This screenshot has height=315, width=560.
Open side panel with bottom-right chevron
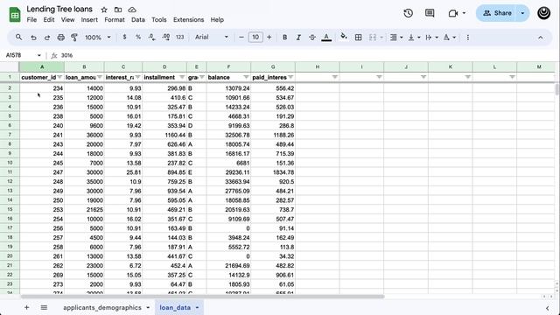547,308
